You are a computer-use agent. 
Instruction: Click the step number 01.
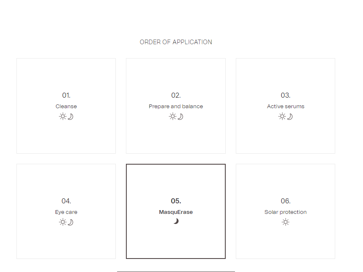[x=66, y=96]
